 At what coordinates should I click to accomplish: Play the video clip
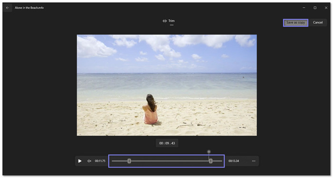[80, 161]
